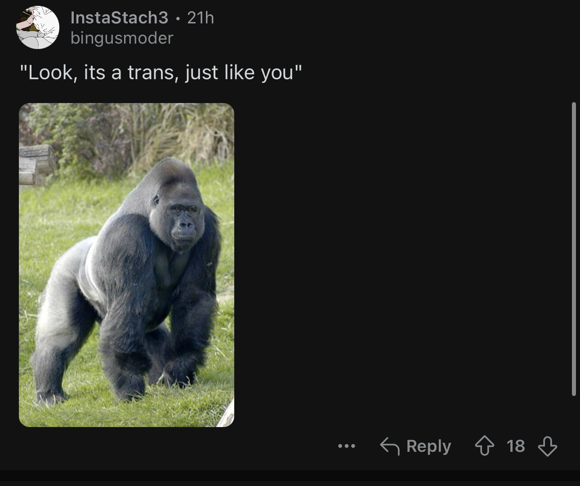Click the dot separator beside username
This screenshot has width=580, height=486.
(x=178, y=18)
